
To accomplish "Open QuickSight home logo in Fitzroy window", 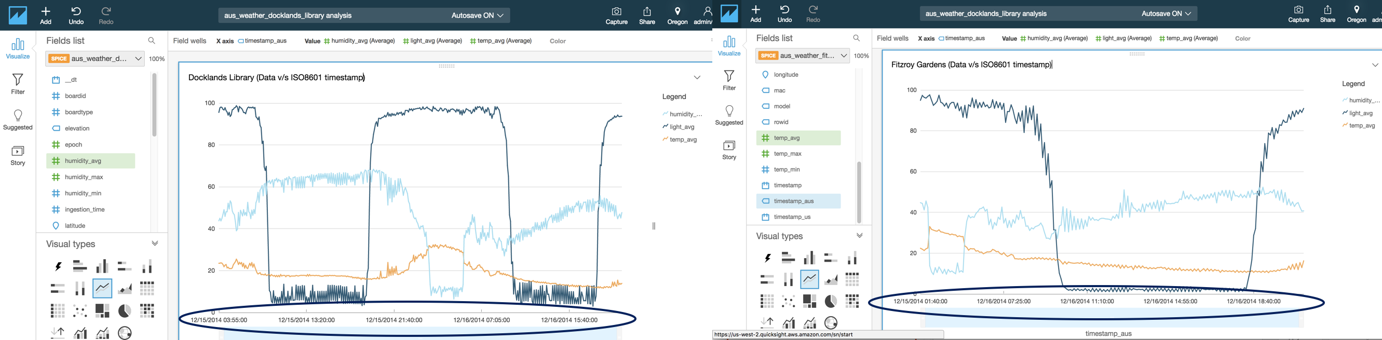I will [x=729, y=13].
